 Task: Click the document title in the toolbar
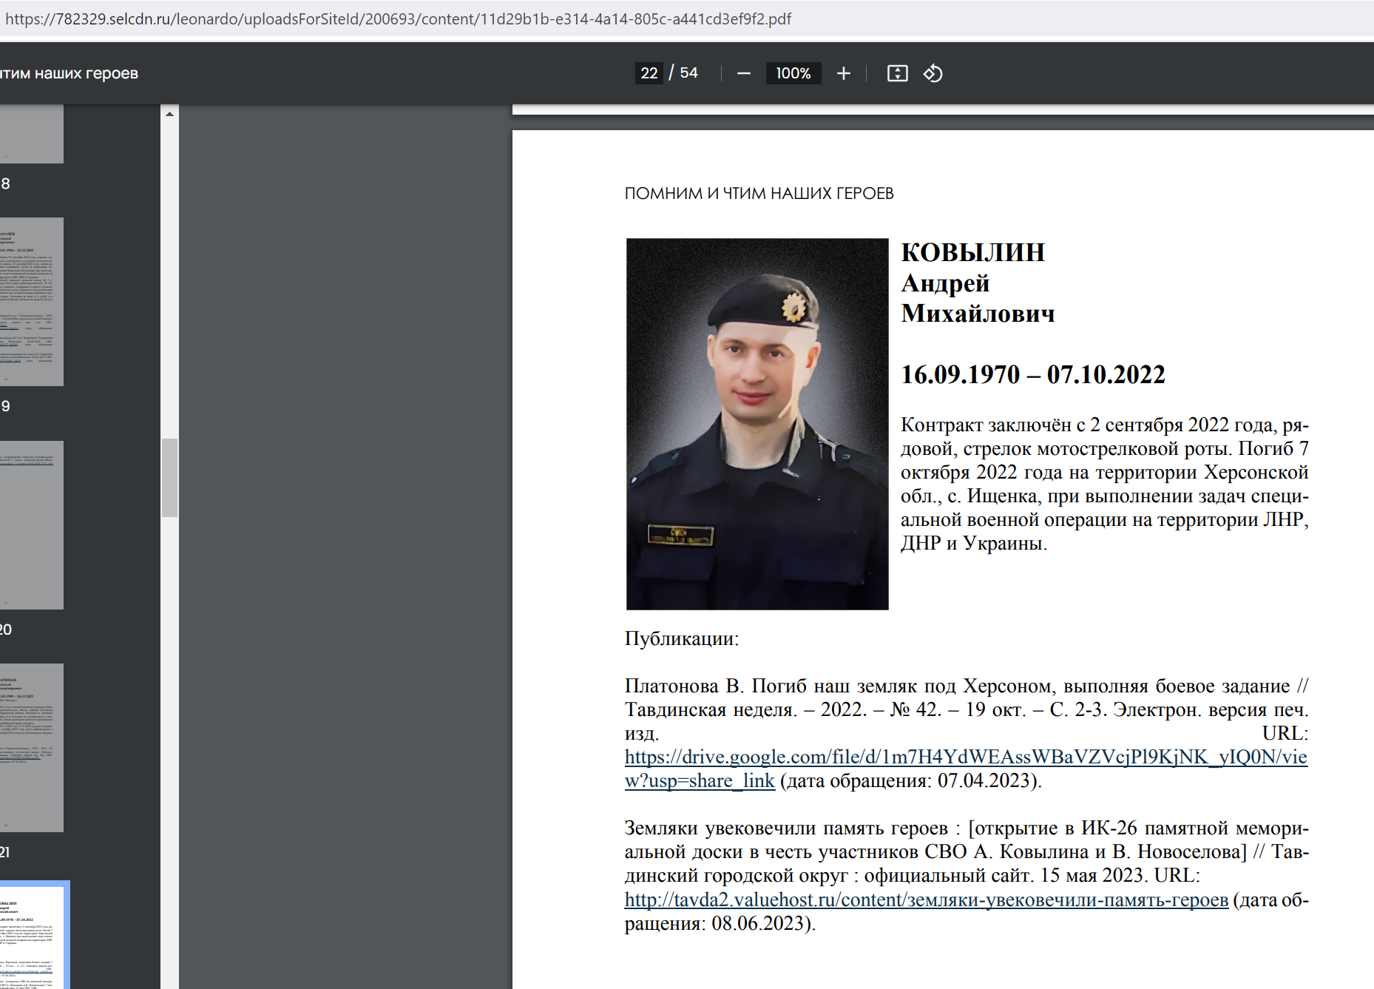(x=69, y=73)
